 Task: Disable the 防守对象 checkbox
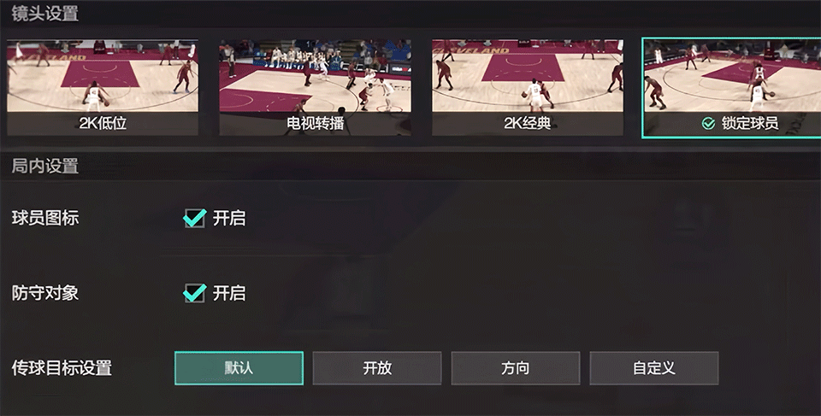coord(194,292)
